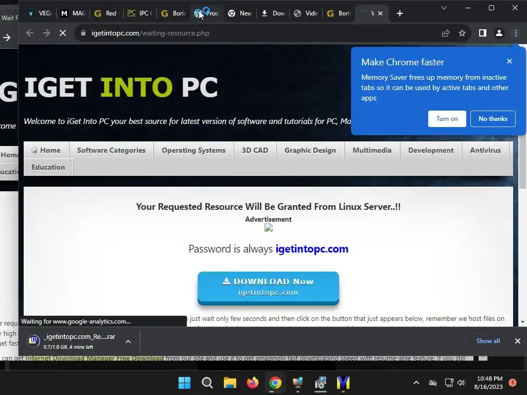Open the Chrome profile icon
Screen dimensions: 527x395
tap(499, 33)
